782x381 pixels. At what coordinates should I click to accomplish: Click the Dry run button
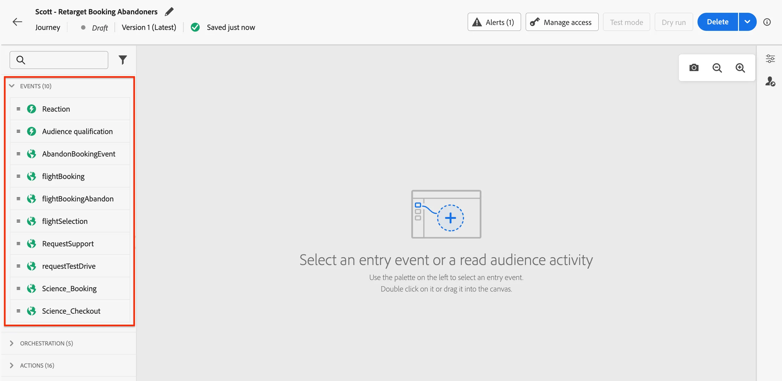pyautogui.click(x=674, y=22)
